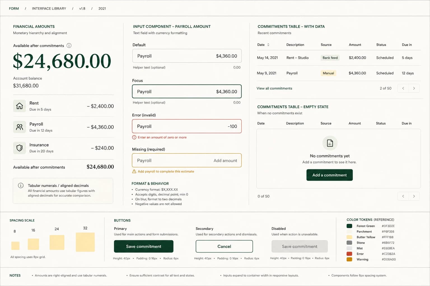Click v1.8 in the breadcrumb

[82, 9]
